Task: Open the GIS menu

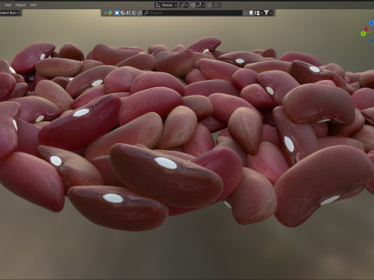Action: [34, 5]
